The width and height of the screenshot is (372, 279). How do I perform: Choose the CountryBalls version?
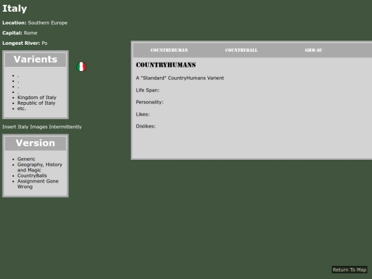pyautogui.click(x=32, y=176)
